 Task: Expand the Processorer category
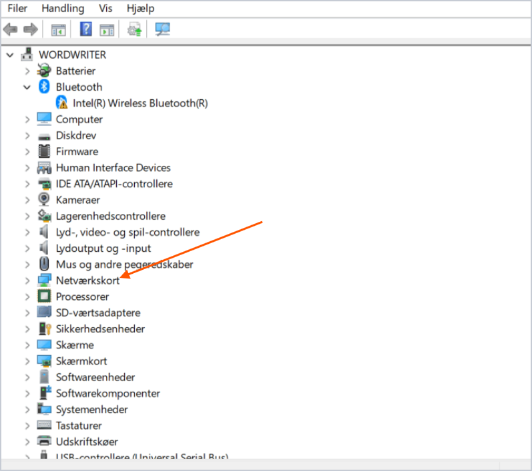[27, 297]
